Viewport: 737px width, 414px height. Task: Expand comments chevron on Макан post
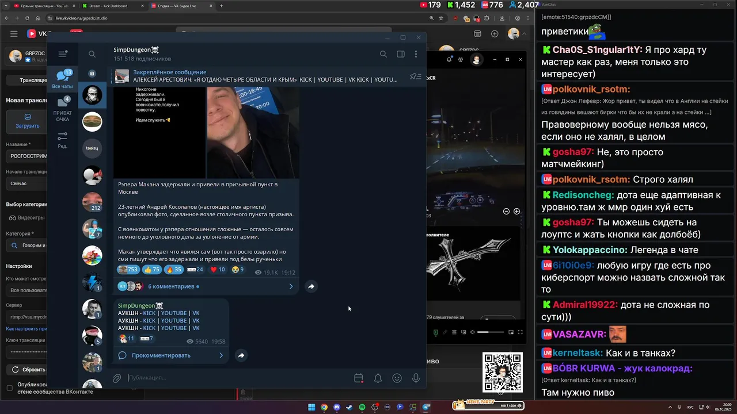[x=291, y=286]
